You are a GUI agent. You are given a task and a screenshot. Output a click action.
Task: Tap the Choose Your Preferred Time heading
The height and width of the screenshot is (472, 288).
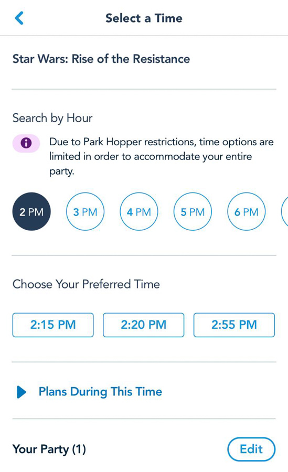click(86, 284)
